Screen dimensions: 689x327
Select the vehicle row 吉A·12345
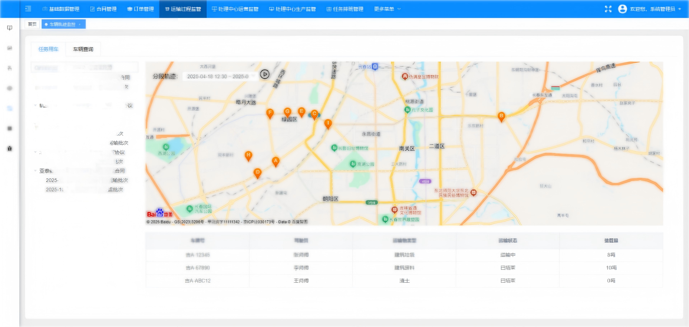(x=198, y=255)
